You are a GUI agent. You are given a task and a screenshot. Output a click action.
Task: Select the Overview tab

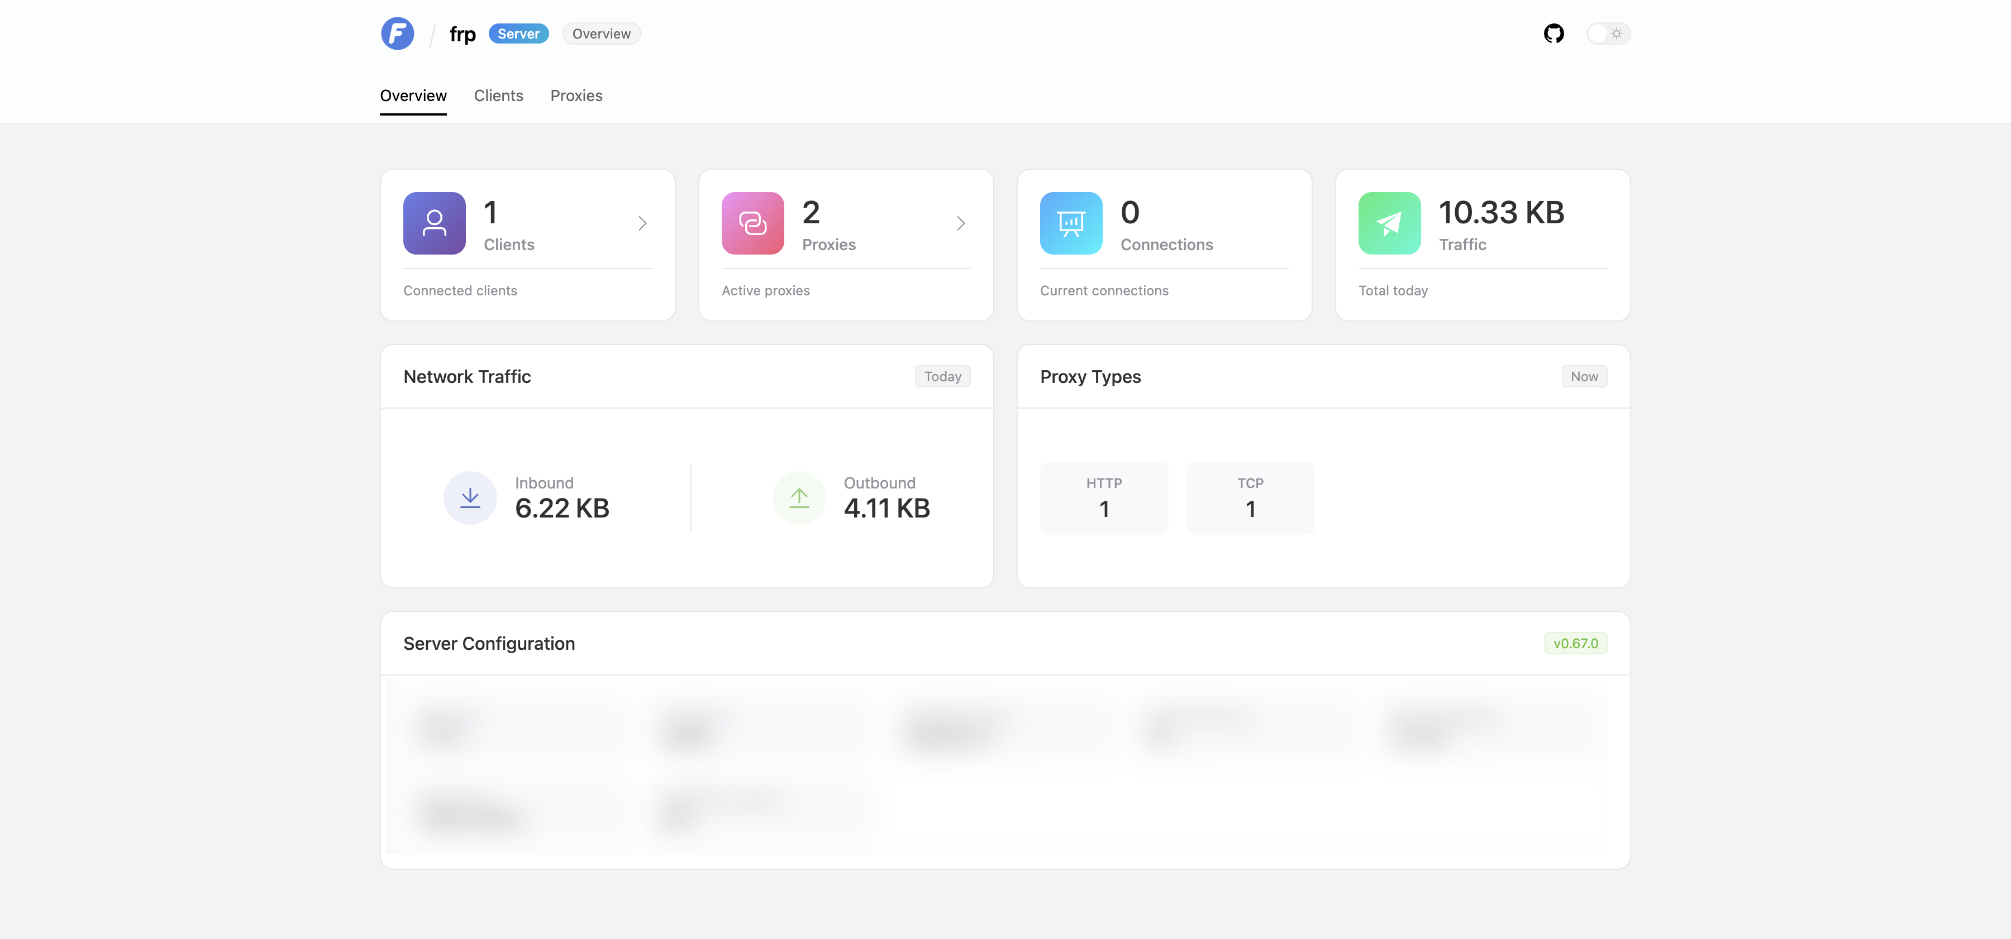(413, 96)
